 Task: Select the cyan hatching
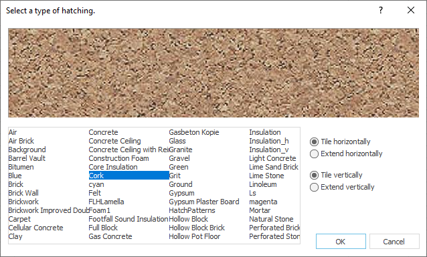click(96, 184)
